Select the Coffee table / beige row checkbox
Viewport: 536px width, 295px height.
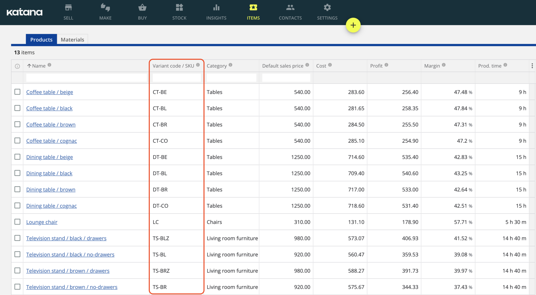click(x=17, y=92)
